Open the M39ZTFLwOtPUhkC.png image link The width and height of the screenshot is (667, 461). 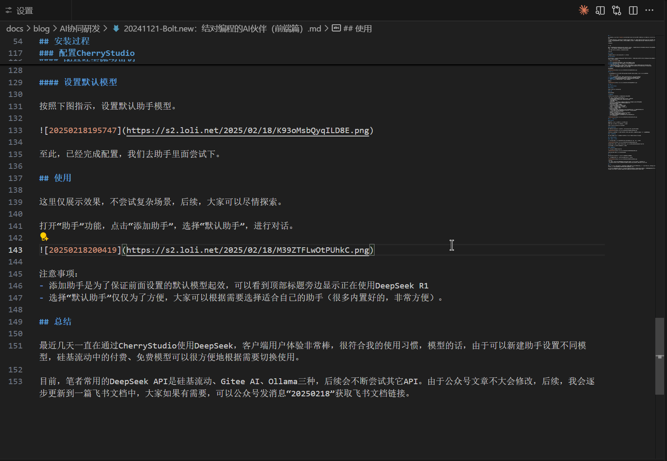click(248, 250)
